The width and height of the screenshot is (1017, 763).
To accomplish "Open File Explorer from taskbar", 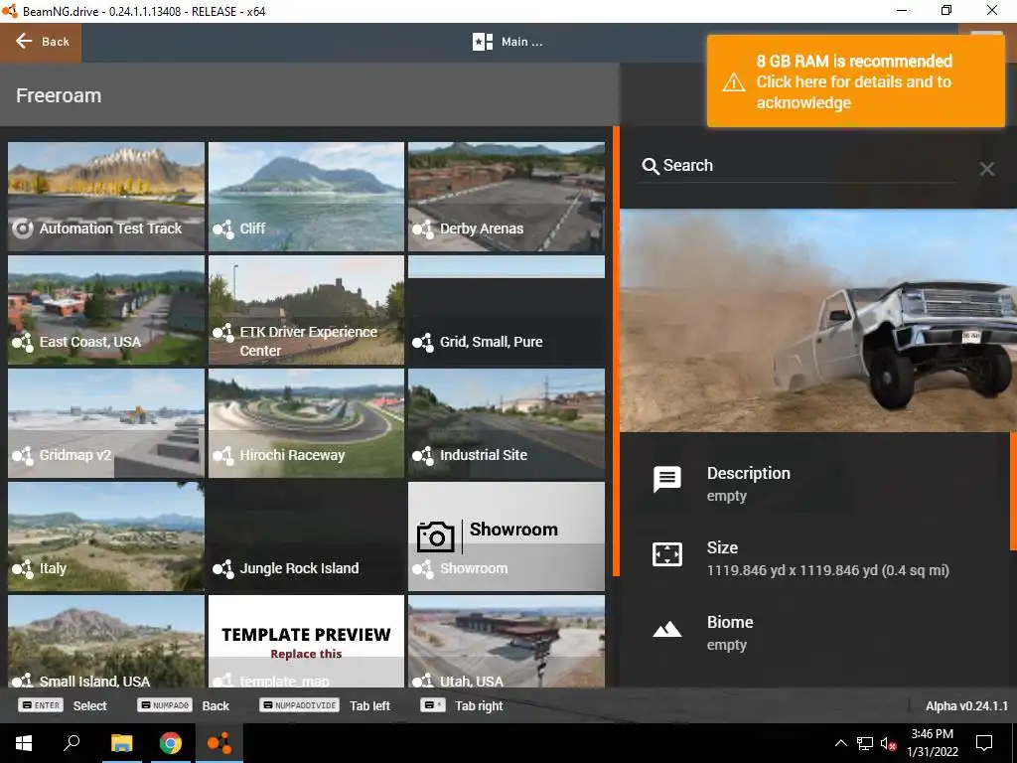I will [x=121, y=743].
